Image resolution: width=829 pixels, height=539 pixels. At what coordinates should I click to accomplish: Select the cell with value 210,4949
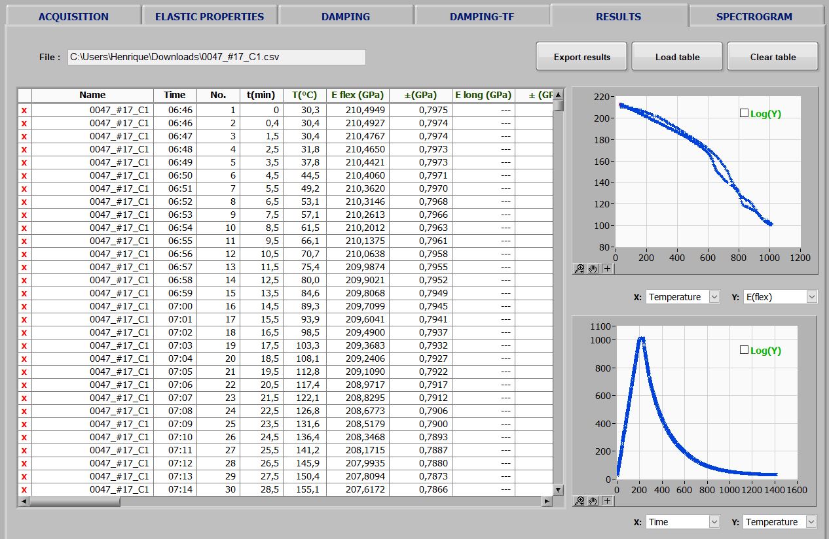point(358,110)
